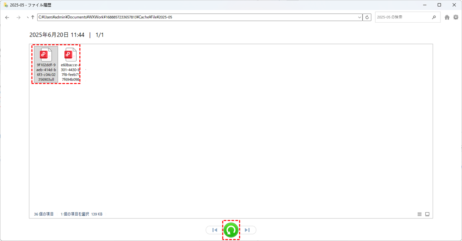This screenshot has width=462, height=241.
Task: Open the home icon in File History
Action: pyautogui.click(x=447, y=17)
